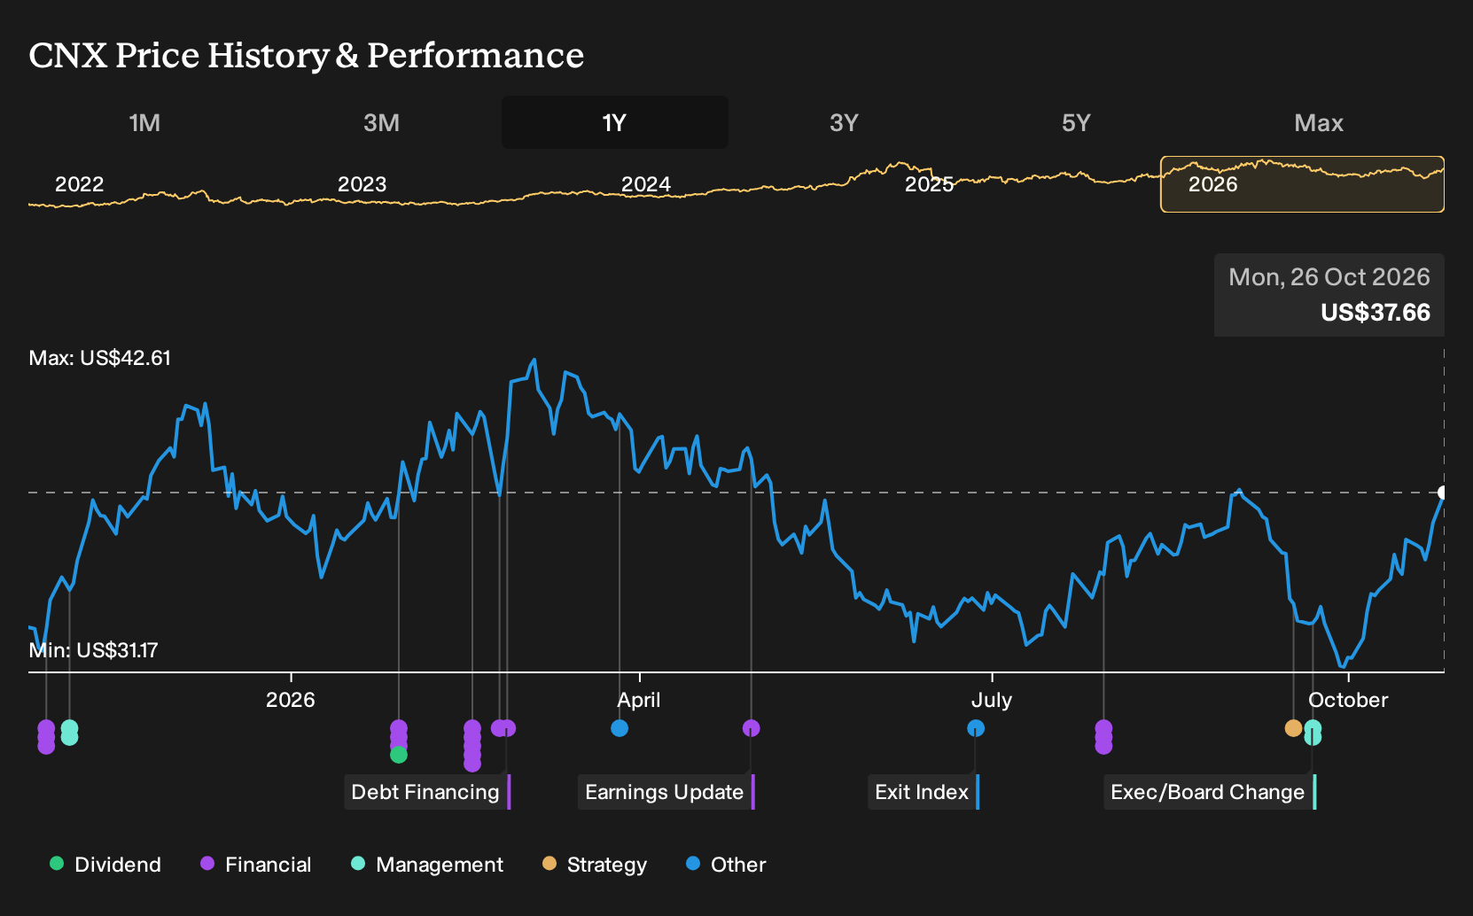Switch to the 5Y time range tab
Image resolution: width=1473 pixels, height=916 pixels.
coord(1076,122)
